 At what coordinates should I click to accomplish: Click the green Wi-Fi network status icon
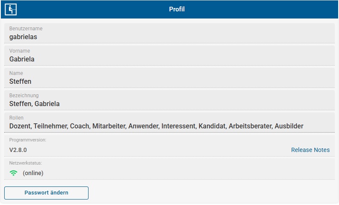[x=14, y=173]
